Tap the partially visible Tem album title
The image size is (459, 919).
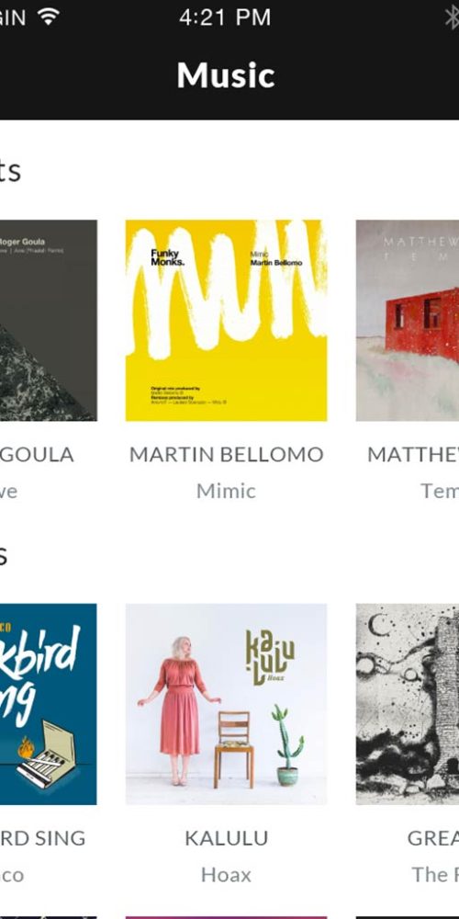pyautogui.click(x=440, y=491)
